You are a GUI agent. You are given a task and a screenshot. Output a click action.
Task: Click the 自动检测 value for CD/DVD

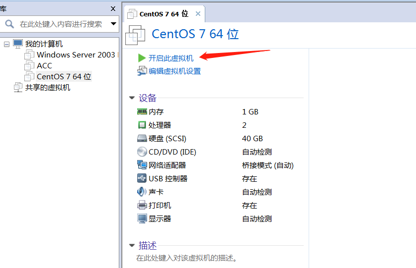tap(257, 152)
